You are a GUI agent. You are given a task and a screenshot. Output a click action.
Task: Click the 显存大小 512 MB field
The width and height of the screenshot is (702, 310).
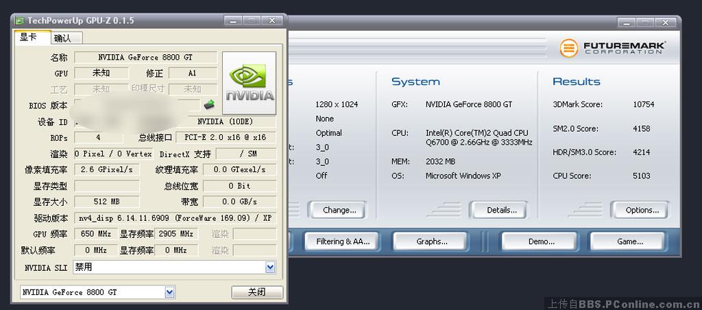(x=106, y=202)
